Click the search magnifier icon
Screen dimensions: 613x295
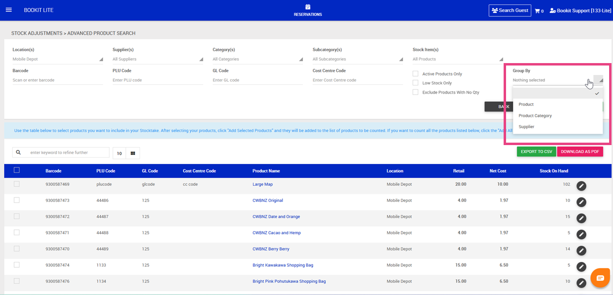pos(18,152)
